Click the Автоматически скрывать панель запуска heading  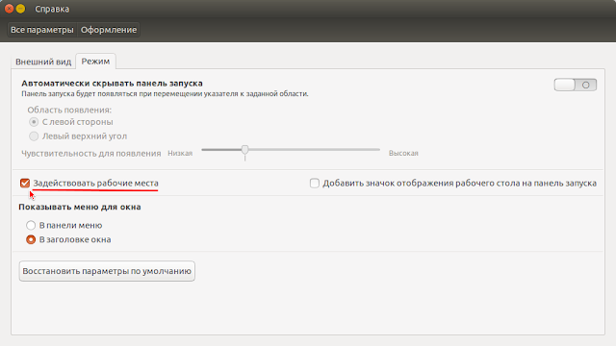pyautogui.click(x=112, y=84)
